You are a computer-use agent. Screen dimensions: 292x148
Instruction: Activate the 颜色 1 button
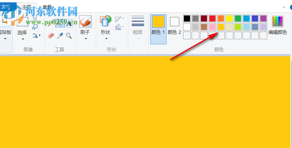coord(158,29)
